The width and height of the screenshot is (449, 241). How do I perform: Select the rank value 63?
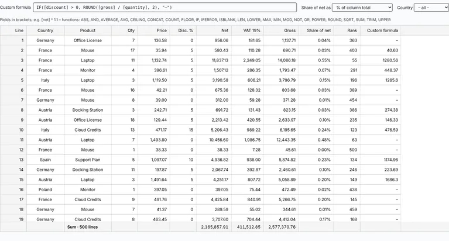pos(347,140)
